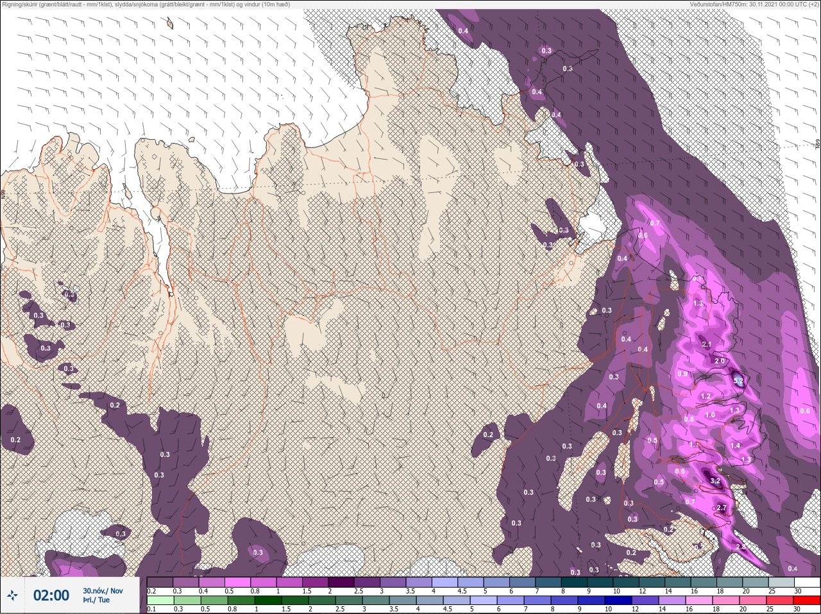Click the 1.4 precipitation value on the map
The image size is (821, 614).
(735, 445)
